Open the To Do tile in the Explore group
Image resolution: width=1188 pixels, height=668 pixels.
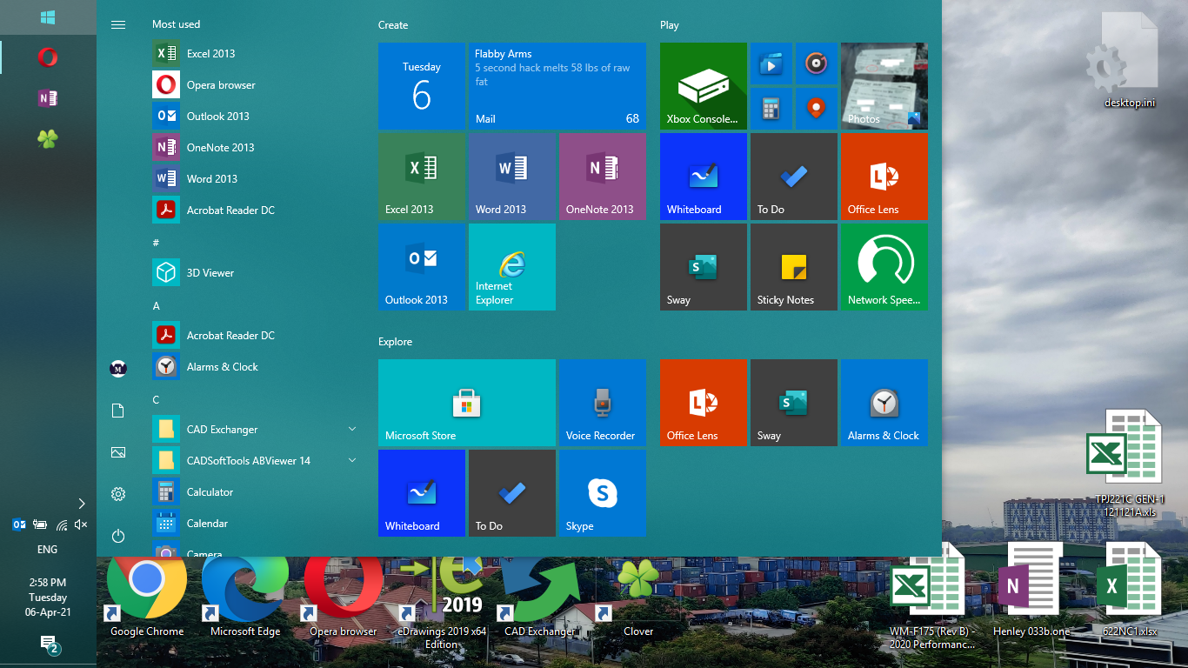click(x=512, y=493)
